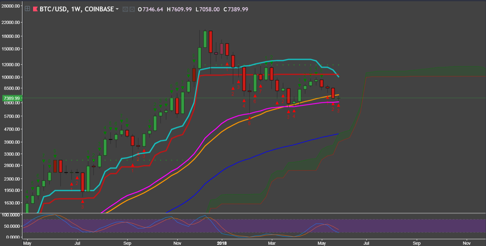This screenshot has height=246, width=486.
Task: Click the open value 7346.64 in the legend
Action: click(x=153, y=9)
